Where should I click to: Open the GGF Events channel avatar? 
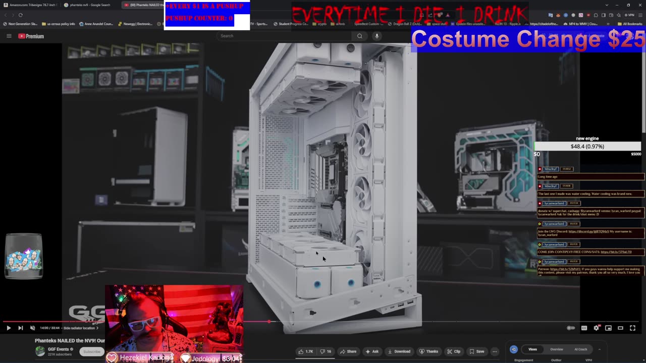pos(40,351)
